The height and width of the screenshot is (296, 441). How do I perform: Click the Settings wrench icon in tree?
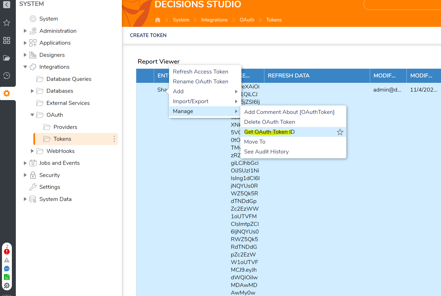(33, 187)
